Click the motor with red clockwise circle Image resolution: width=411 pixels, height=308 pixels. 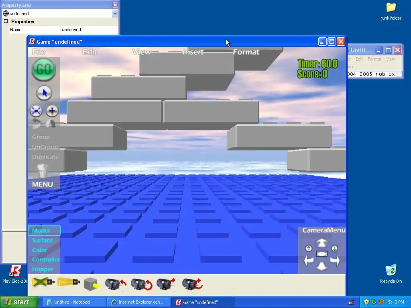(x=192, y=284)
